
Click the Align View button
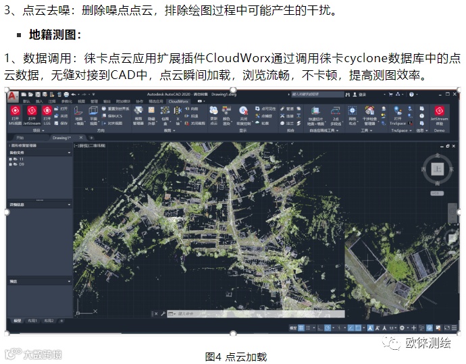112,123
